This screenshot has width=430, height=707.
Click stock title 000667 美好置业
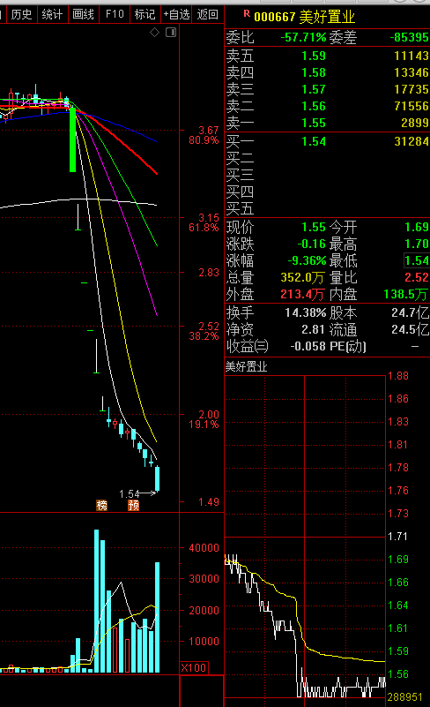[x=305, y=17]
